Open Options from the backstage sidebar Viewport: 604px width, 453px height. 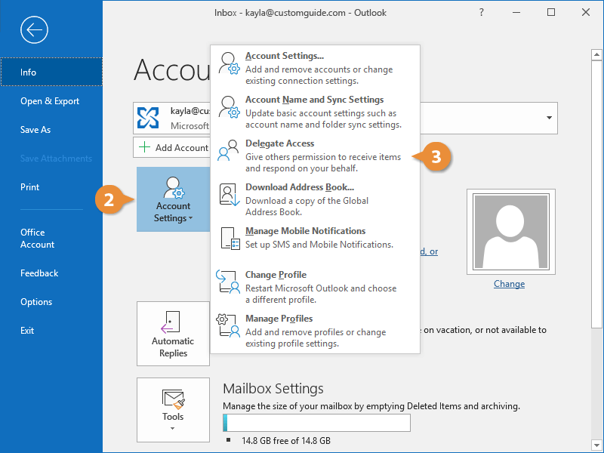(x=36, y=302)
